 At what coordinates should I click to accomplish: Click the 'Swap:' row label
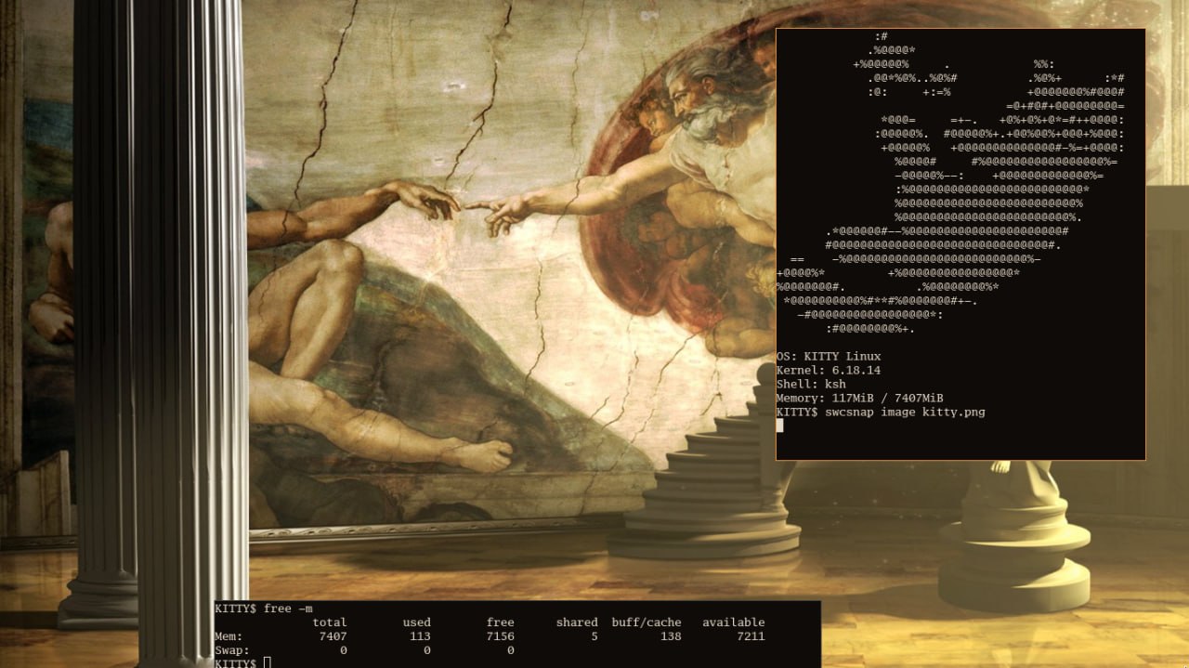[x=232, y=650]
